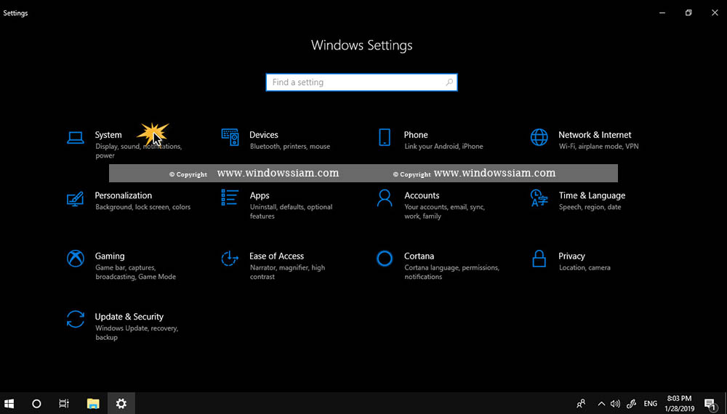Open Task View in the taskbar
The image size is (727, 414).
click(x=64, y=403)
